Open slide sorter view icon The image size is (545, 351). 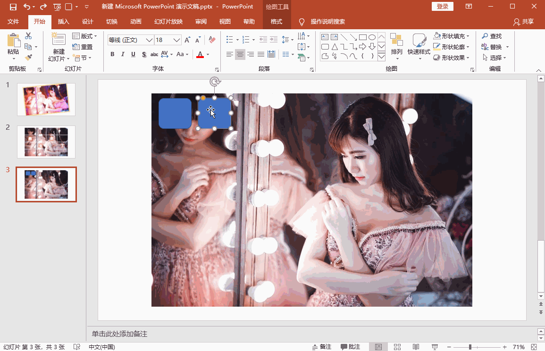coord(397,347)
